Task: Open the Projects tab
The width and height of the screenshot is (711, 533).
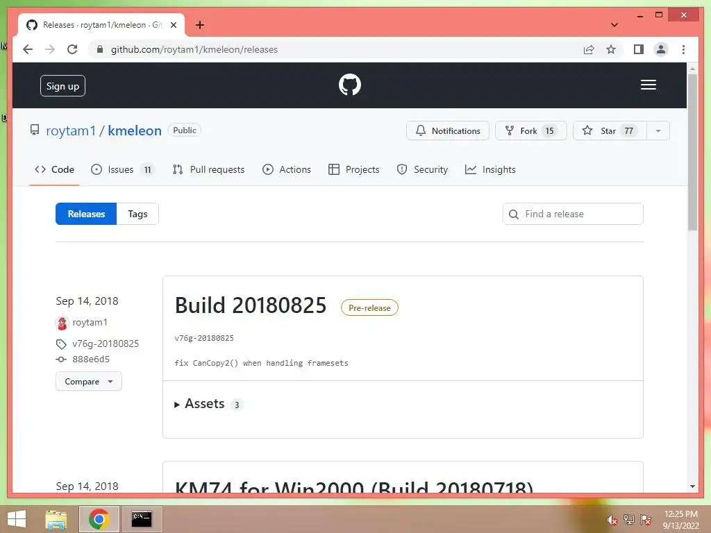Action: 354,169
